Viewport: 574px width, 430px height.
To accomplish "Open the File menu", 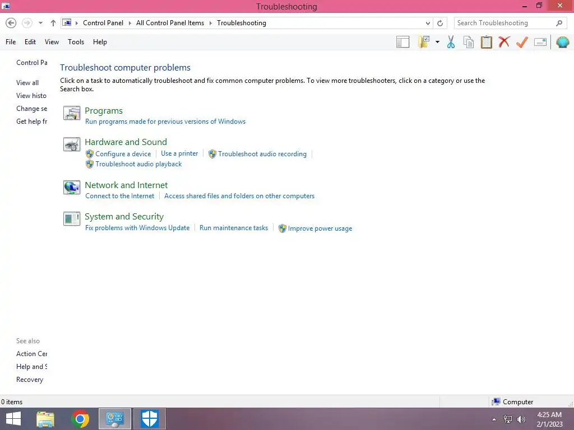I will coord(11,42).
